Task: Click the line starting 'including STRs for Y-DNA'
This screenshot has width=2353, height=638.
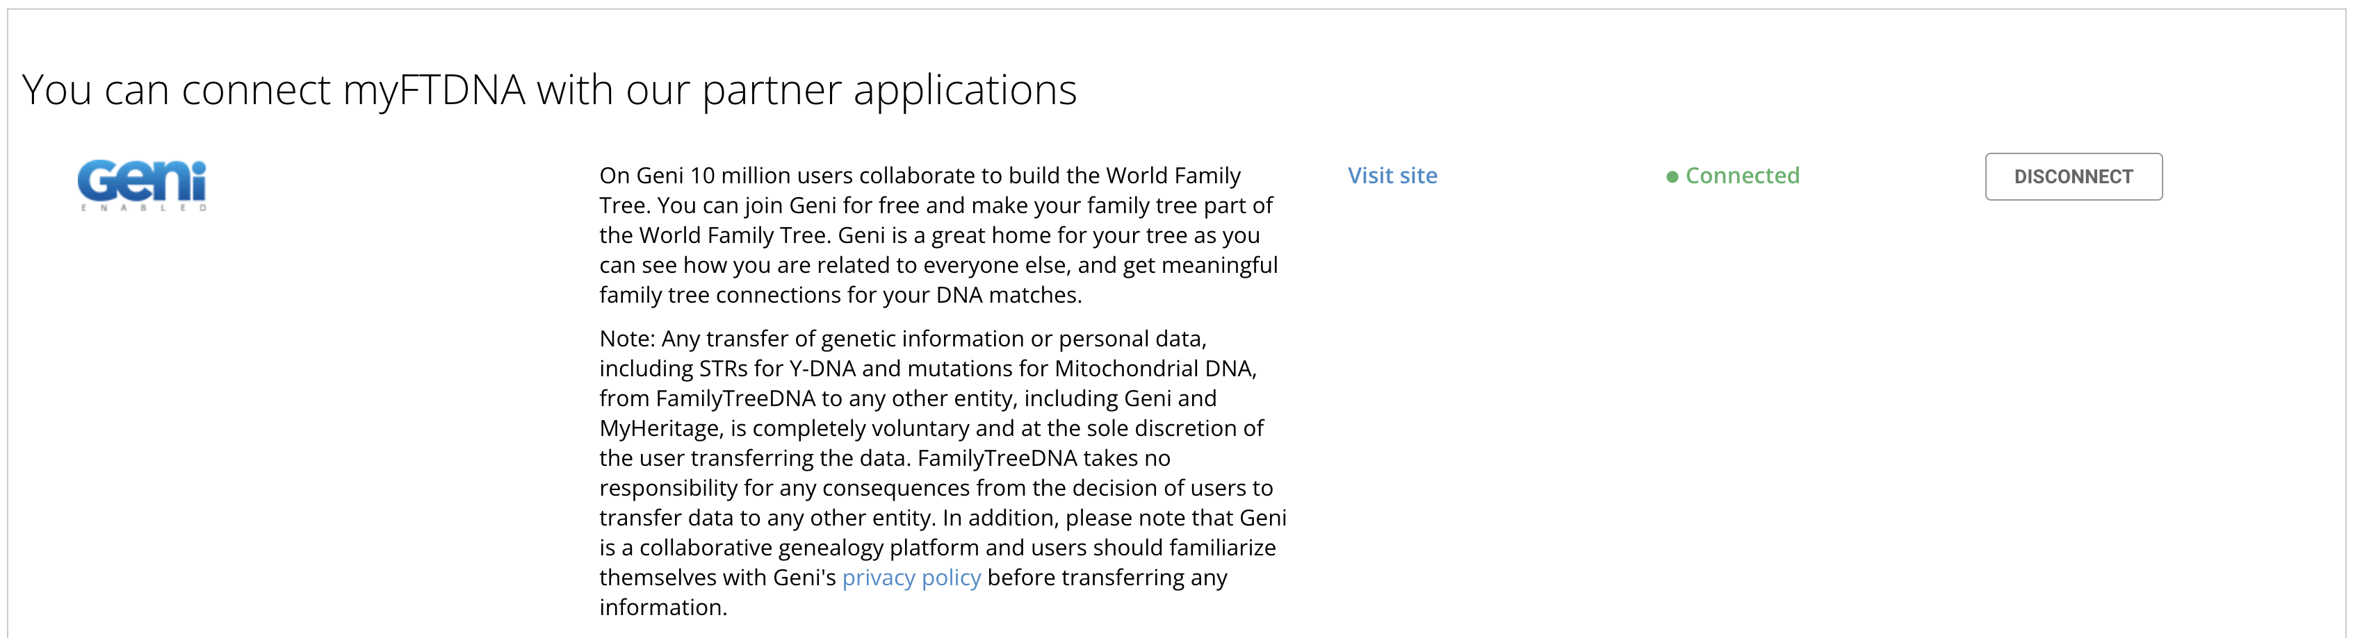Action: [927, 369]
